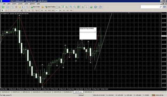Image resolution: width=167 pixels, height=97 pixels.
Task: Open the Periods clock icon
Action: click(x=95, y=7)
